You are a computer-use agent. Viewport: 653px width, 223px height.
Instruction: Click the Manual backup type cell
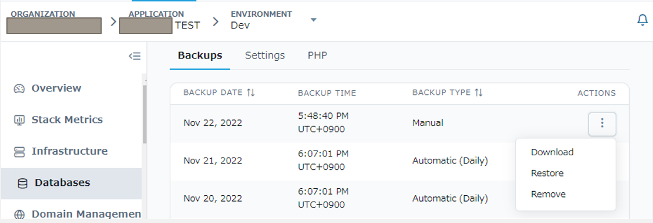coord(428,123)
